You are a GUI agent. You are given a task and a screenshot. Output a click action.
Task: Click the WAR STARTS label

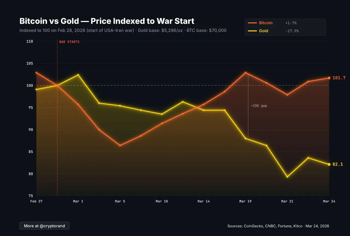69,42
